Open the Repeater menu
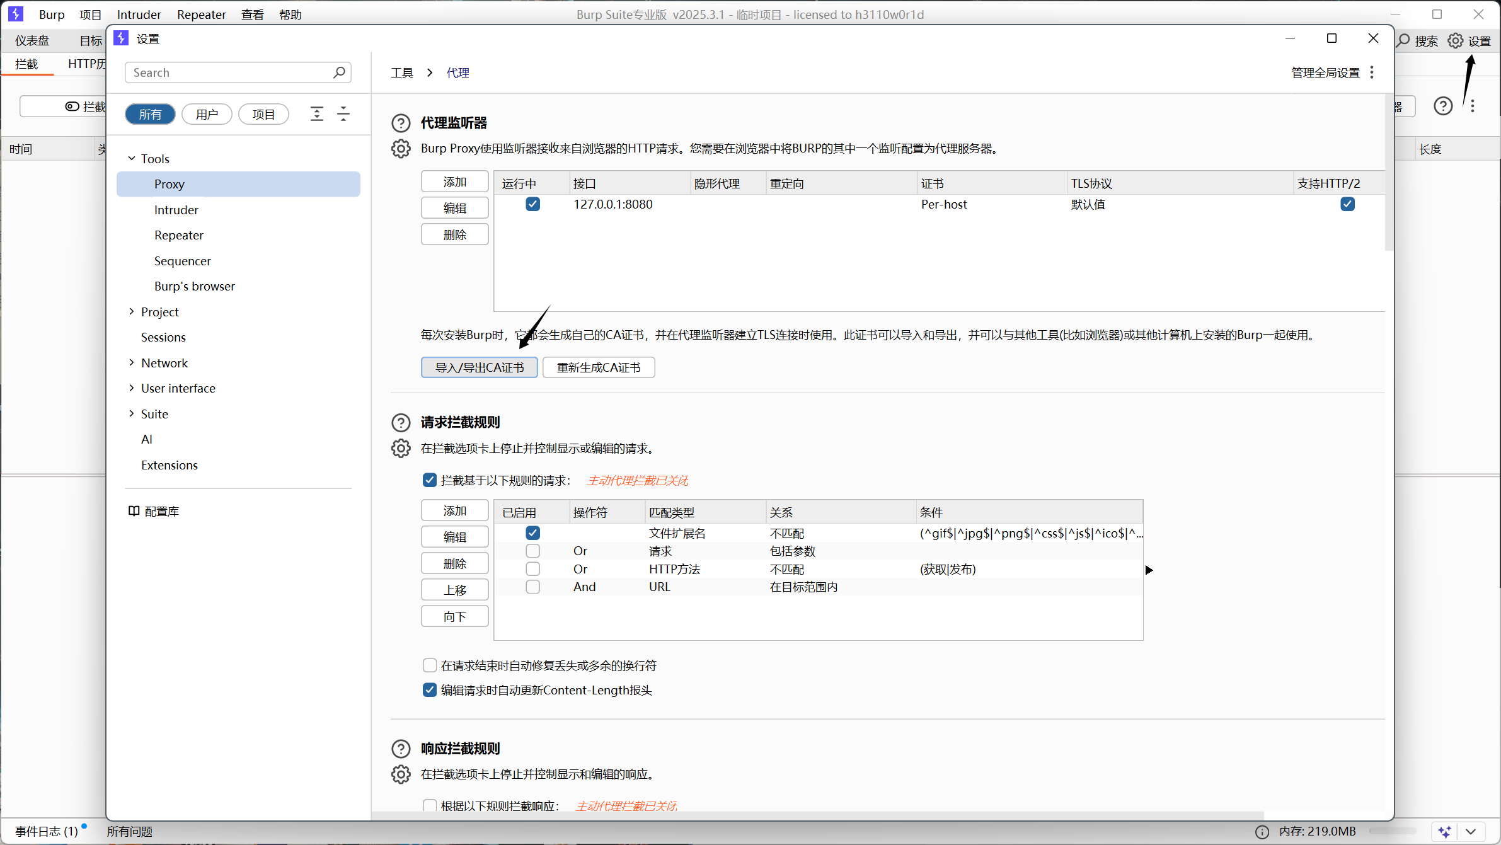 pos(201,14)
